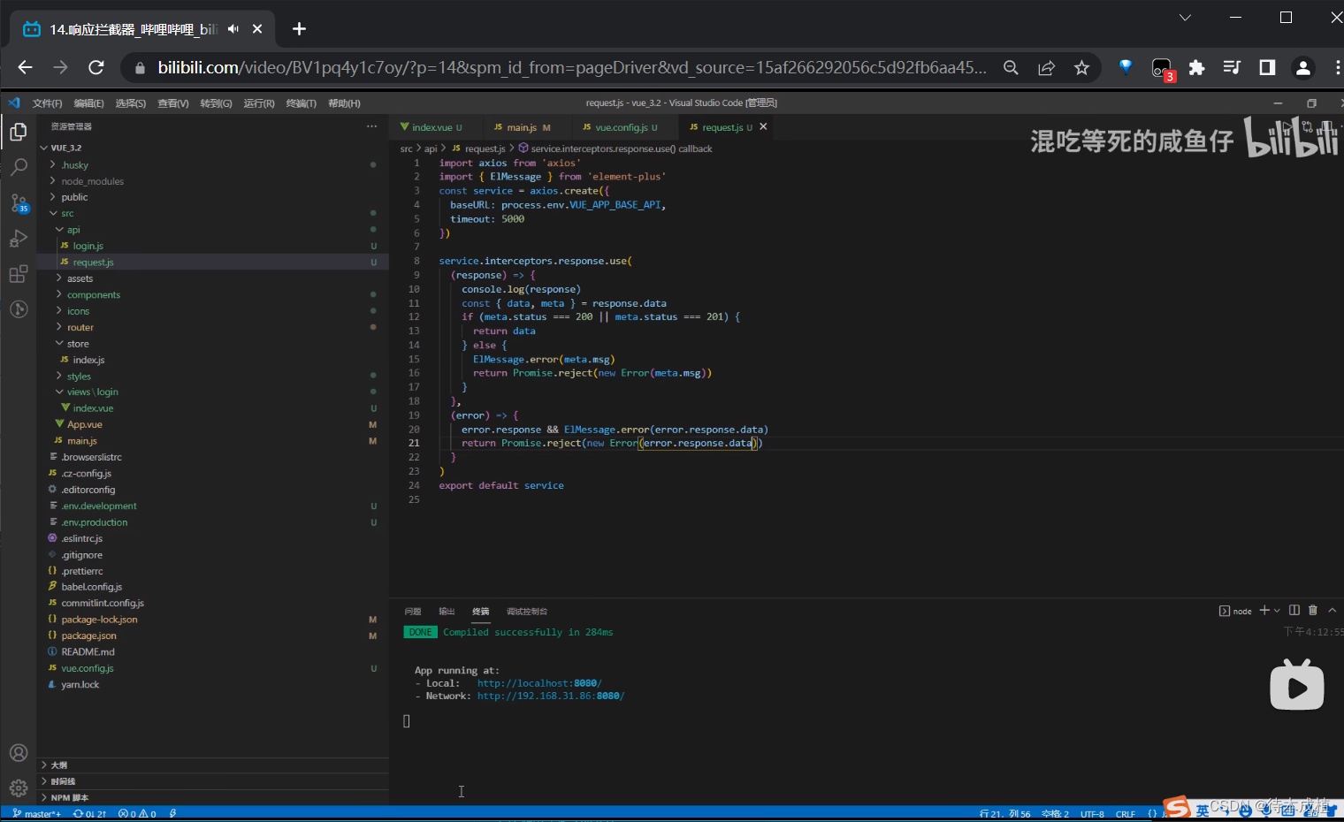Open the 文件(F) menu
1344x822 pixels.
click(x=47, y=103)
